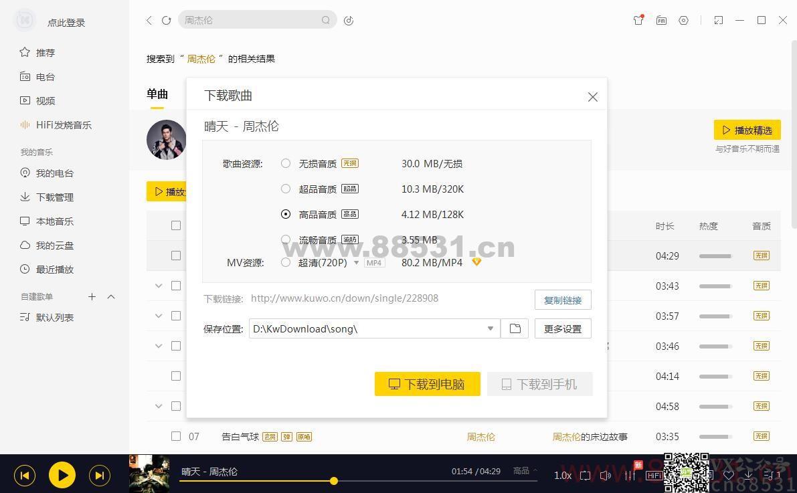Close the 下载歌曲 dialog with the X
This screenshot has width=797, height=493.
(x=593, y=96)
